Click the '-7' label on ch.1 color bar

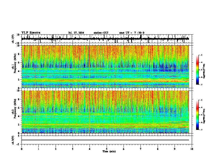pyautogui.click(x=201, y=85)
